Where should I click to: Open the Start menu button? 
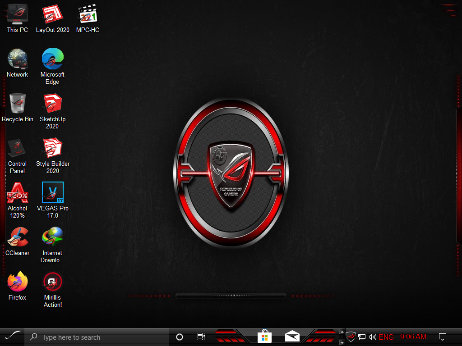pyautogui.click(x=12, y=336)
